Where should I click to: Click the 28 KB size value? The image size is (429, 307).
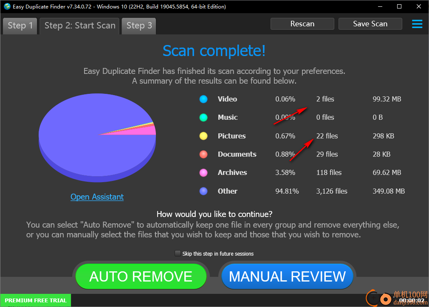(x=381, y=154)
